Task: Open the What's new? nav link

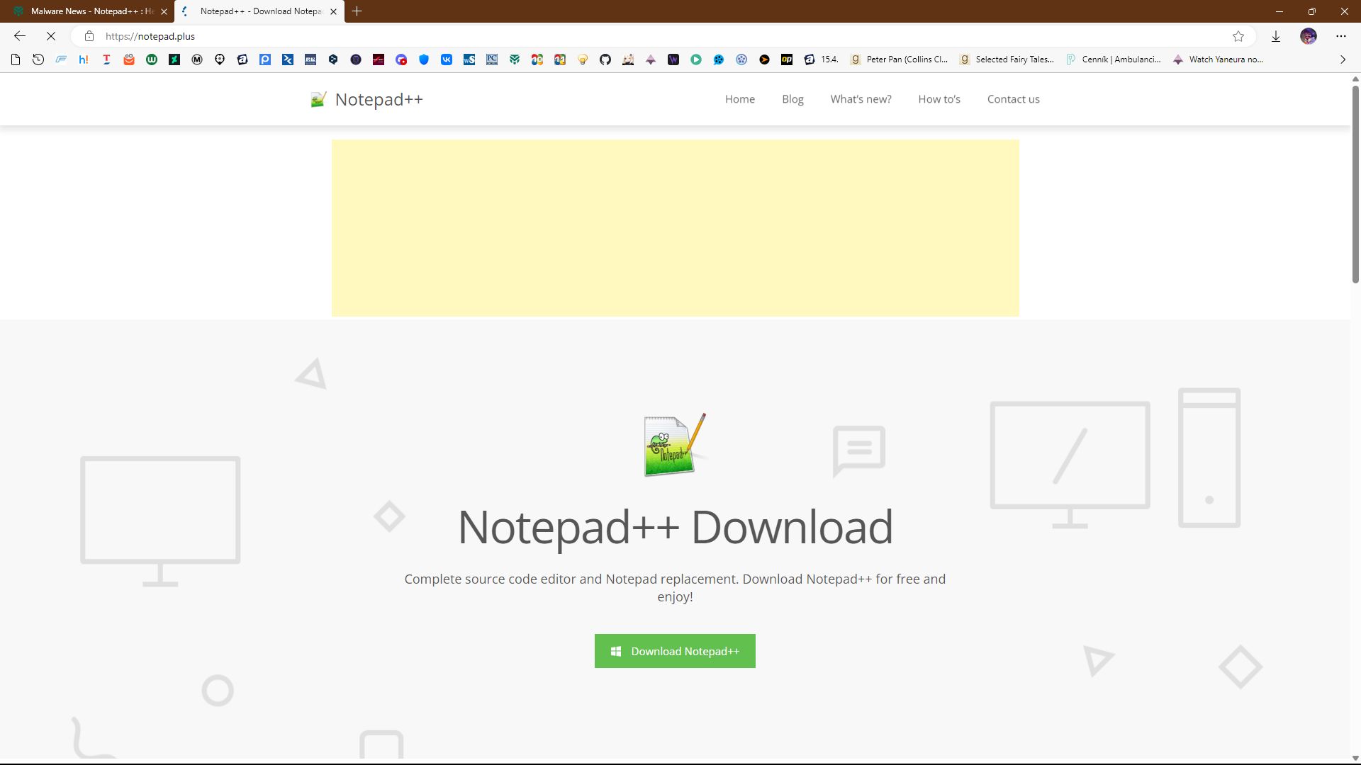Action: [861, 99]
